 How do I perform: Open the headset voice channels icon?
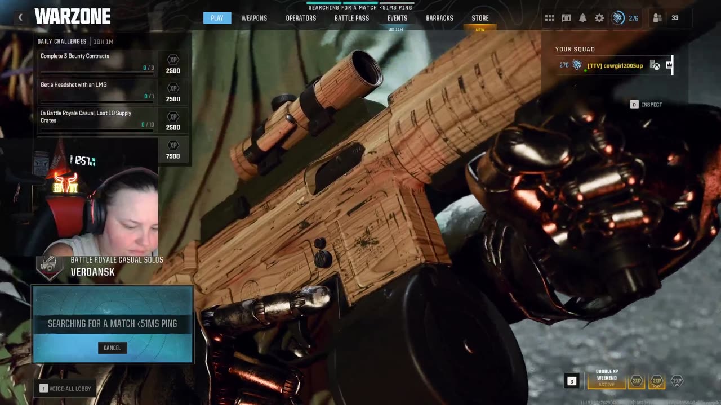click(567, 18)
